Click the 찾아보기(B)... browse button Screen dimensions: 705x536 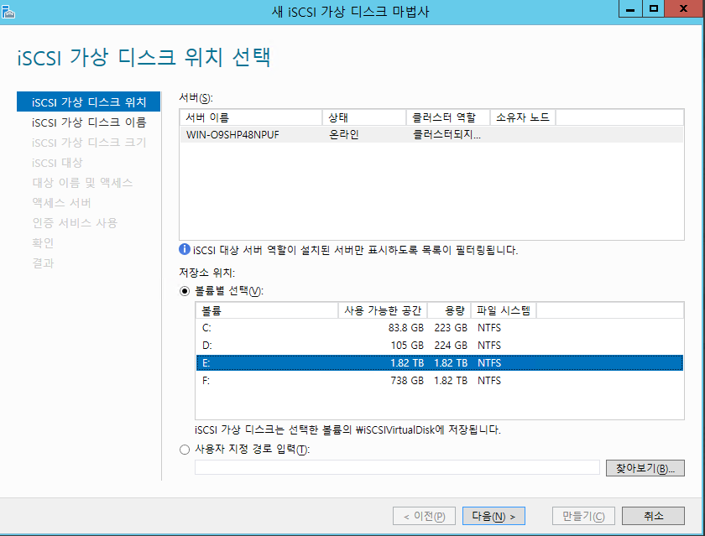645,468
